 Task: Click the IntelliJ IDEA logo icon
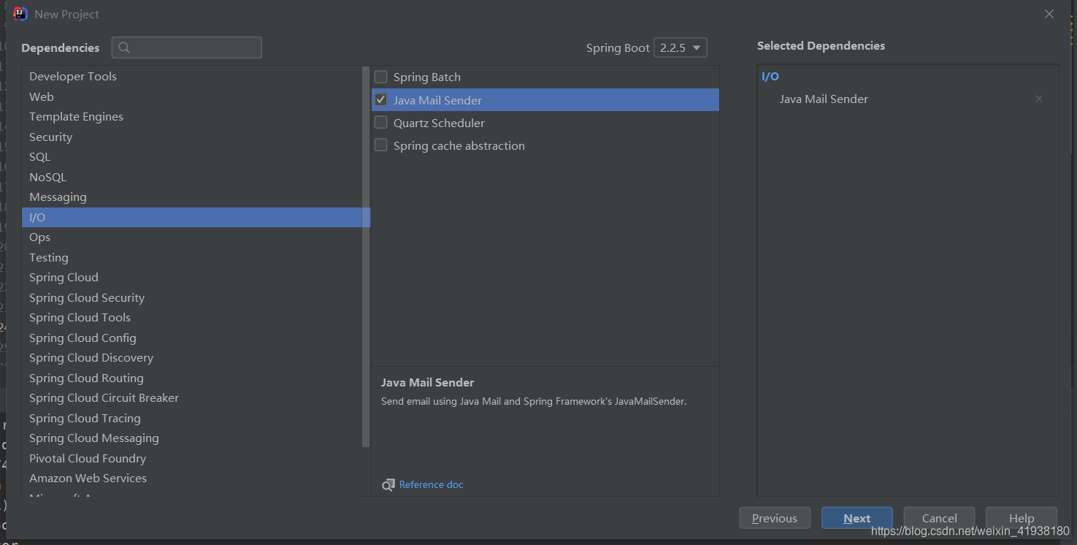click(x=20, y=14)
